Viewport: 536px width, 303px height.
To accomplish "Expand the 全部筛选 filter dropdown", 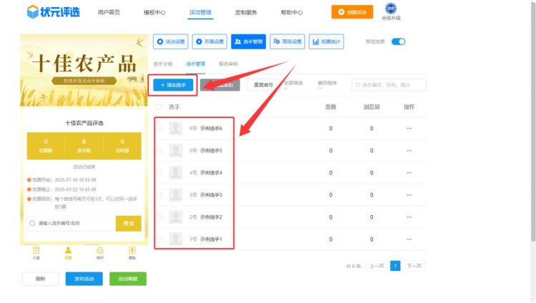I will [294, 84].
